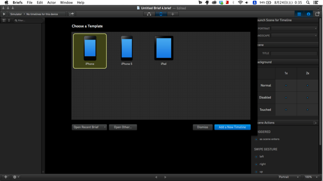Click Add a New Timeline button

[x=233, y=127]
